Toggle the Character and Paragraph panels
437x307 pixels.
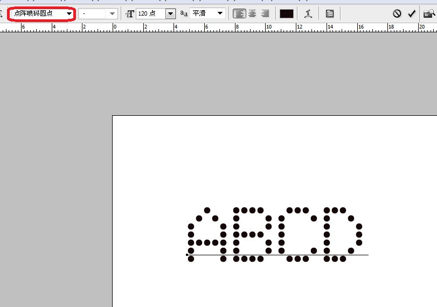click(330, 13)
